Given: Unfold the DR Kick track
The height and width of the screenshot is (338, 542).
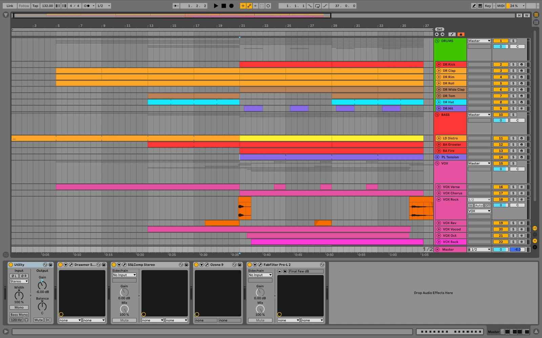Looking at the screenshot, I should [439, 64].
